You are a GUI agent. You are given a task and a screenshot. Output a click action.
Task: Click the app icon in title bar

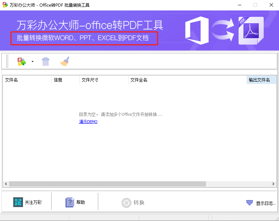click(x=5, y=5)
